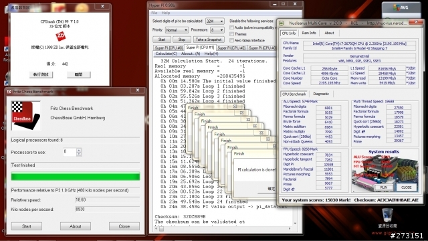Screen dimensions: 428x241
Task: Click left button in CPUmark window
Action: tap(41, 74)
